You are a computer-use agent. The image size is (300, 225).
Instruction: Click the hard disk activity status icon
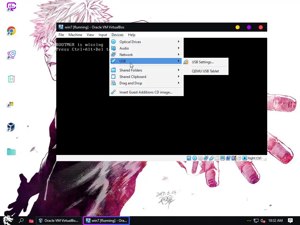tap(189, 158)
